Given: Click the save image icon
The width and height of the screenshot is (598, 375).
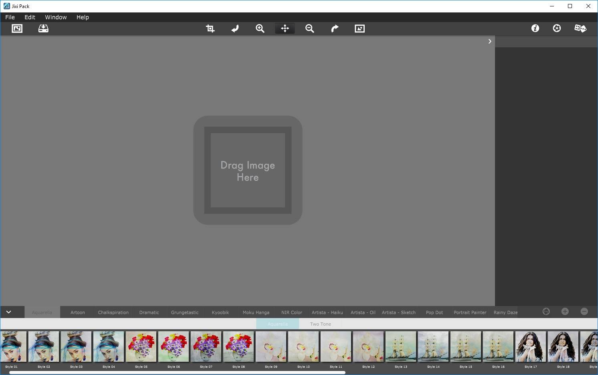Looking at the screenshot, I should [x=43, y=28].
